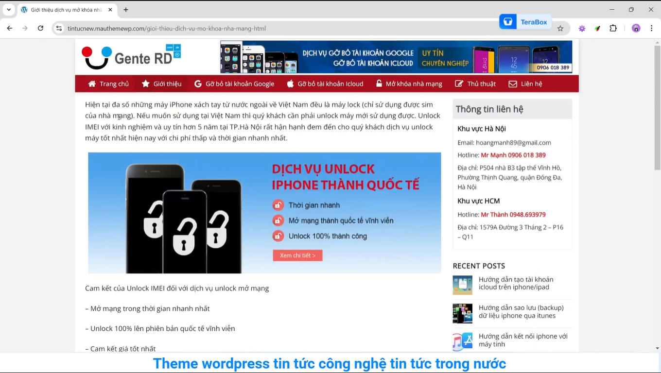Screen dimensions: 661x373
Task: Open post Hướng dẫn kết nối iphone với máy tính
Action: point(523,340)
